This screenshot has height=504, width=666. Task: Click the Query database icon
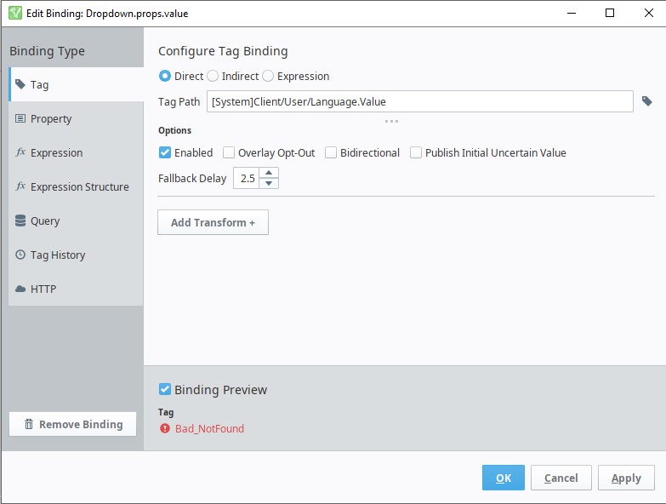click(20, 220)
